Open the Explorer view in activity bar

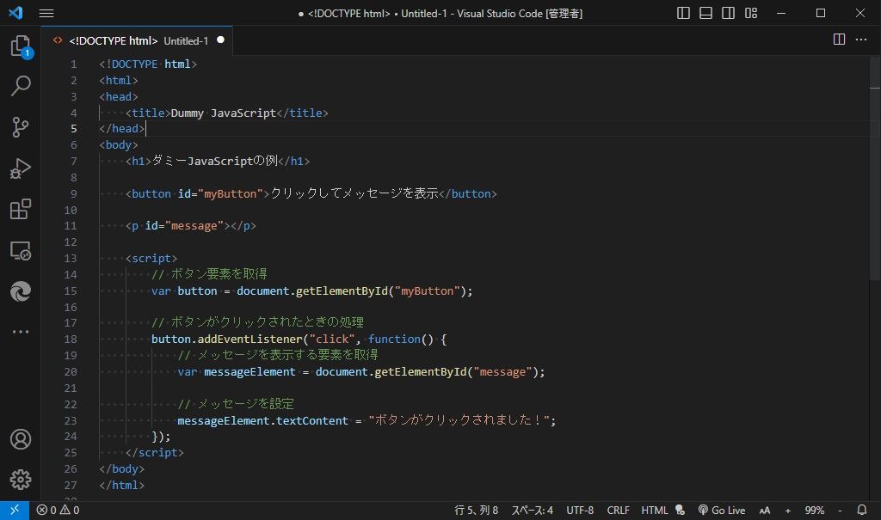coord(21,46)
